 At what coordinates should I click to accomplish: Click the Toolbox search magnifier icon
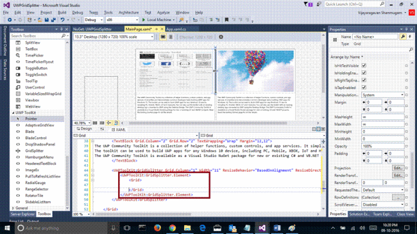[x=64, y=36]
